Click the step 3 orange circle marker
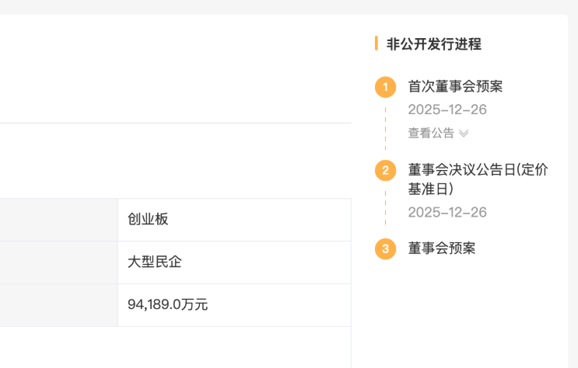Image resolution: width=578 pixels, height=368 pixels. [x=385, y=248]
